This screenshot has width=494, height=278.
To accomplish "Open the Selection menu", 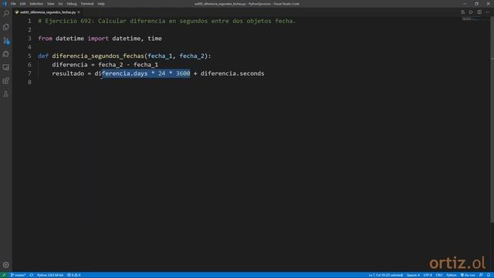I will tap(36, 4).
